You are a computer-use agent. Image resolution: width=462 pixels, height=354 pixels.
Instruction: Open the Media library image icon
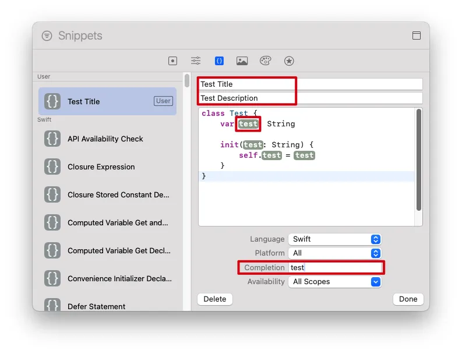coord(242,61)
